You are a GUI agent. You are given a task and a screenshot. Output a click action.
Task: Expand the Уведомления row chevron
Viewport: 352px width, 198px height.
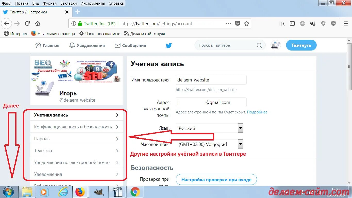pos(117,174)
